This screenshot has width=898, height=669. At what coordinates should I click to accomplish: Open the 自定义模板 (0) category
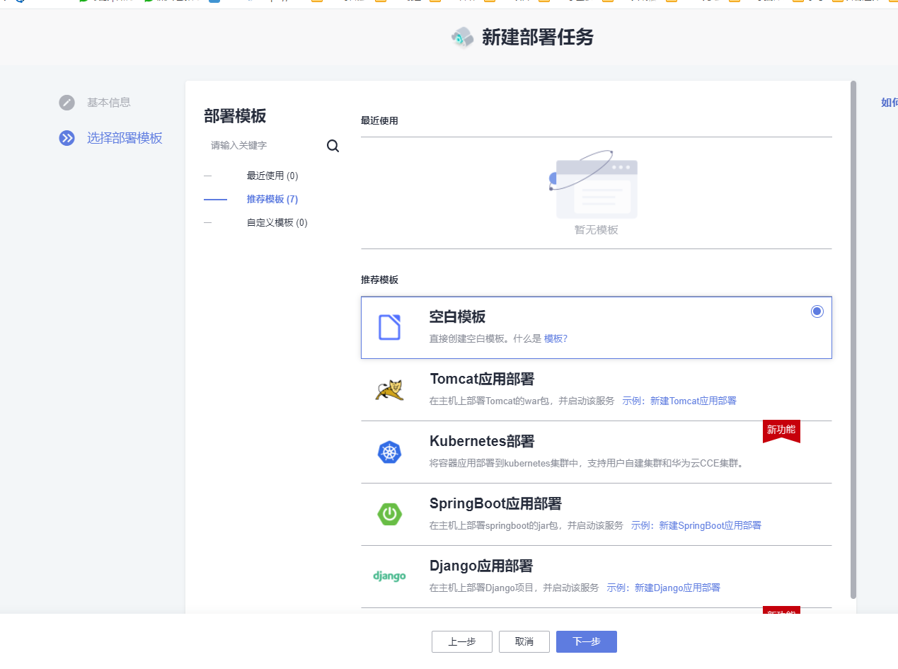pyautogui.click(x=277, y=222)
